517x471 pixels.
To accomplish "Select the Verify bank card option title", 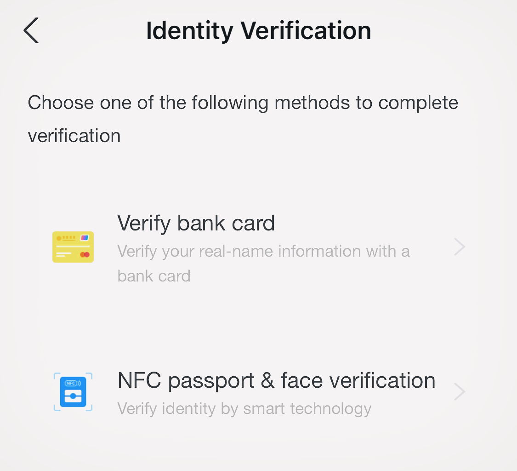I will (196, 224).
